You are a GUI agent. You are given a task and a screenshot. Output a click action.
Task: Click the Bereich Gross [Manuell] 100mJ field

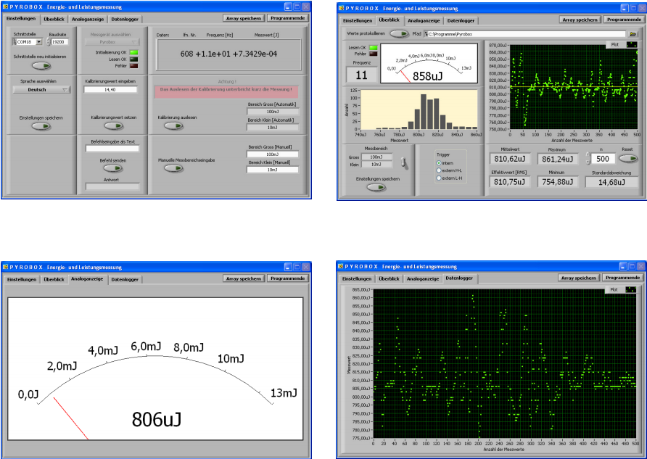pos(272,154)
